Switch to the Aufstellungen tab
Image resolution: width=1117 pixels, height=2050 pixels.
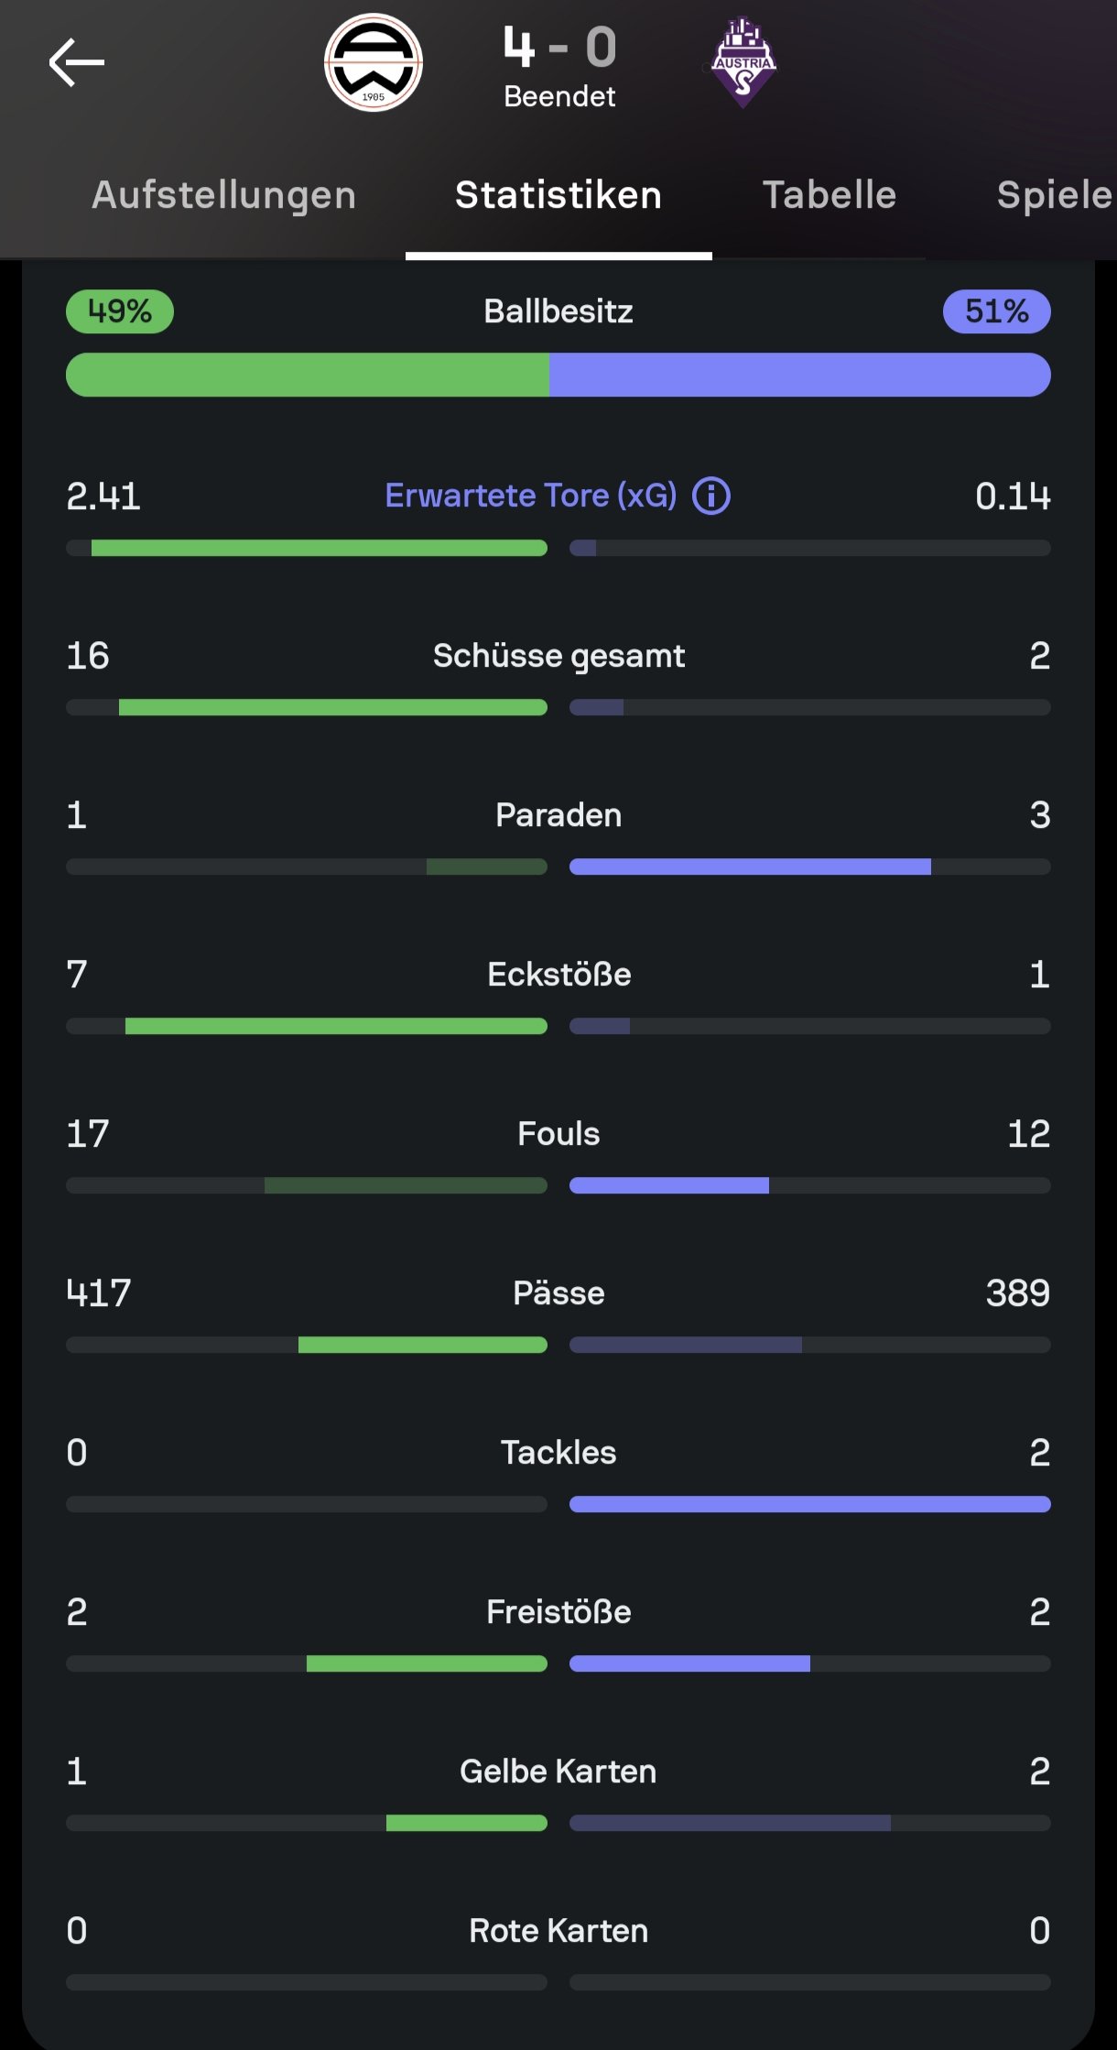point(223,195)
